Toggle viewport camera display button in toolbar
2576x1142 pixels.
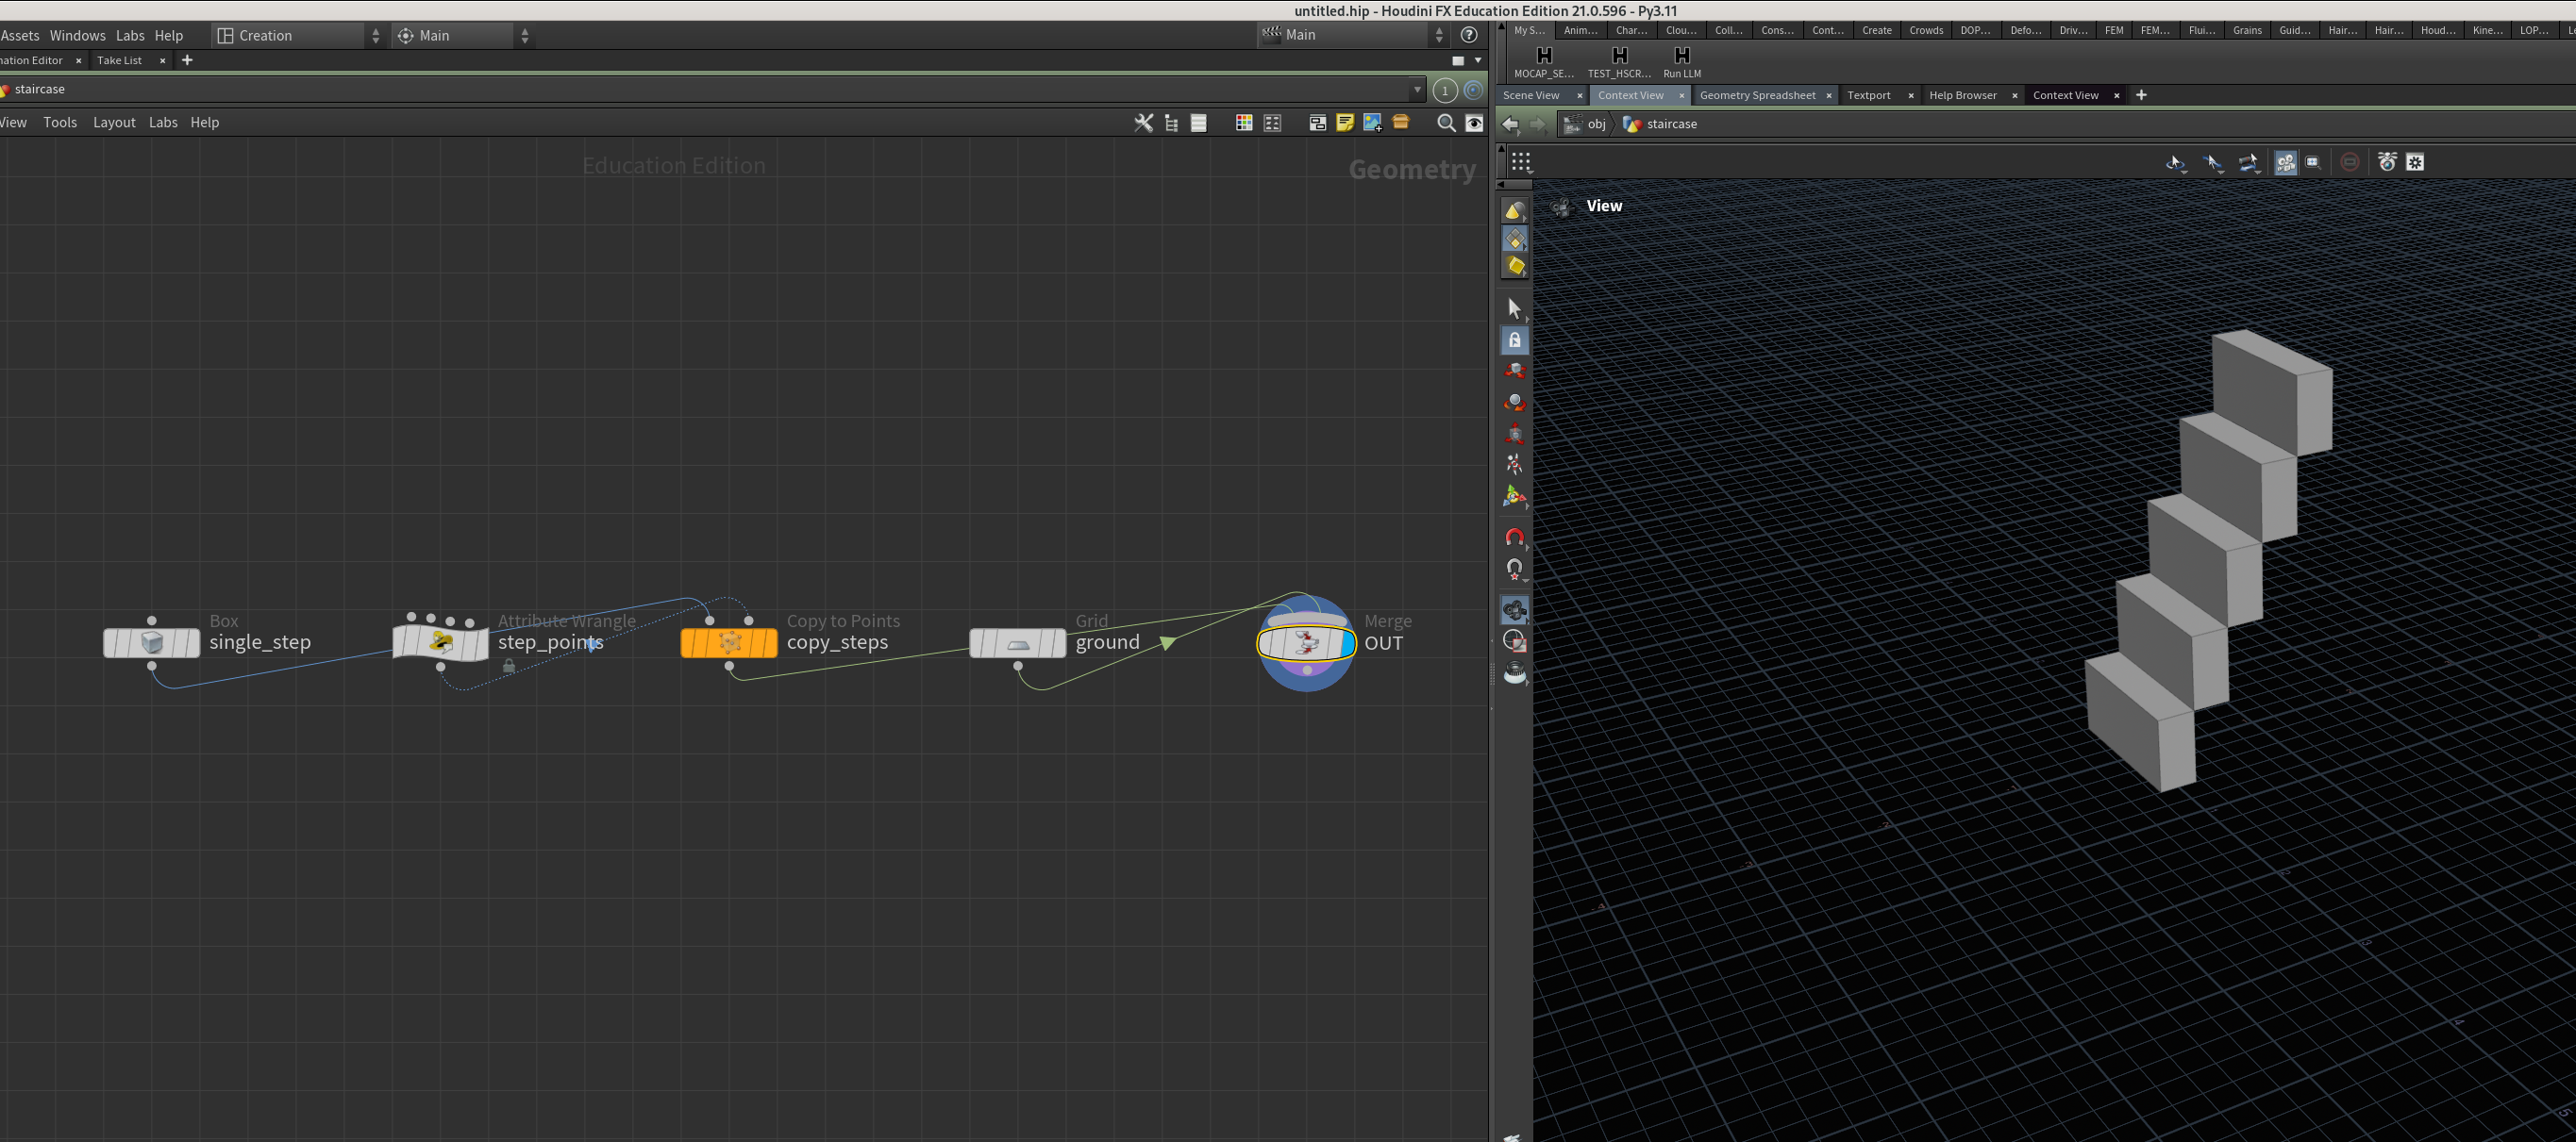(x=2285, y=163)
